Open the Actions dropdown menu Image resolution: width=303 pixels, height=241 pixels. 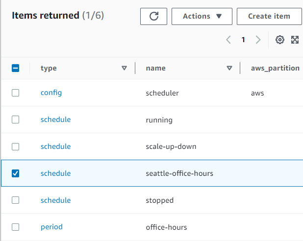(x=202, y=16)
